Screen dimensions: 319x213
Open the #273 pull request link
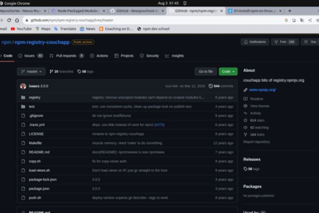point(159,125)
